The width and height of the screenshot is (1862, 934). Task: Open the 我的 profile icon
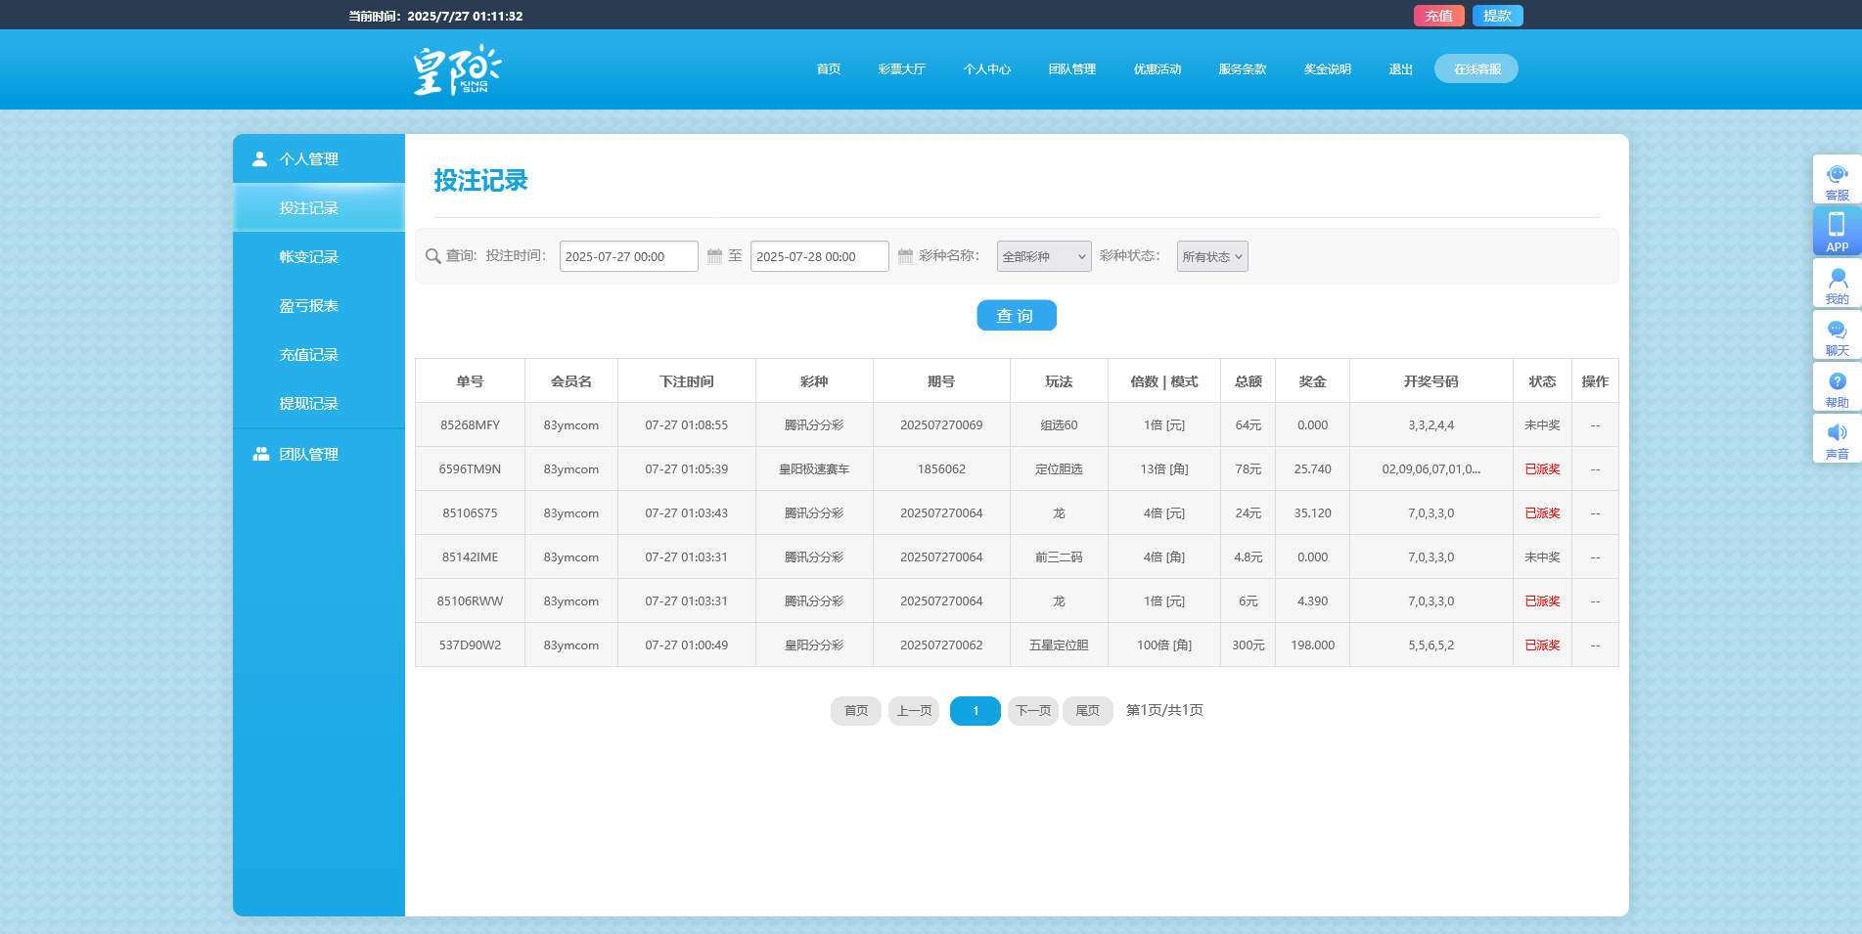click(x=1837, y=284)
